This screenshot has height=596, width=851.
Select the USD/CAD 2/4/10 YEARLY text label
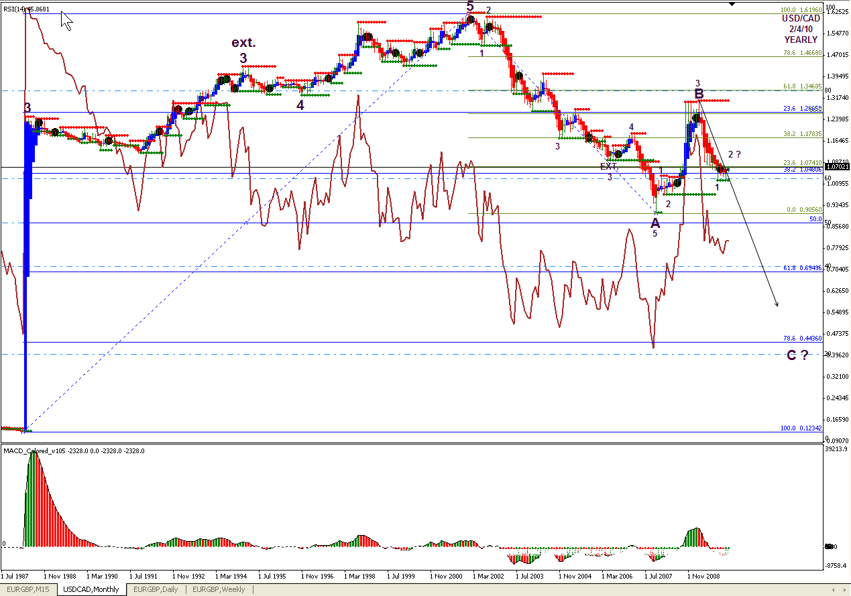pyautogui.click(x=800, y=29)
